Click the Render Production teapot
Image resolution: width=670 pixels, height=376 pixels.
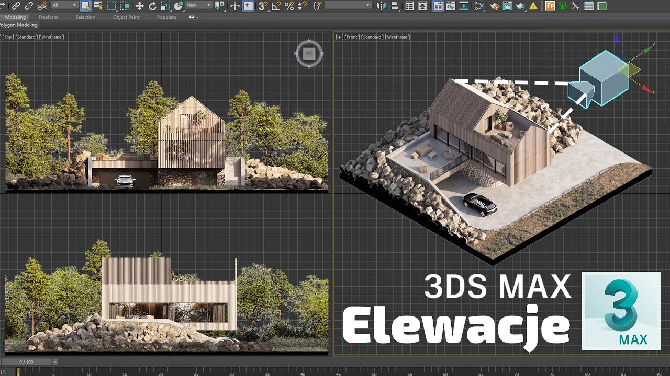[520, 6]
